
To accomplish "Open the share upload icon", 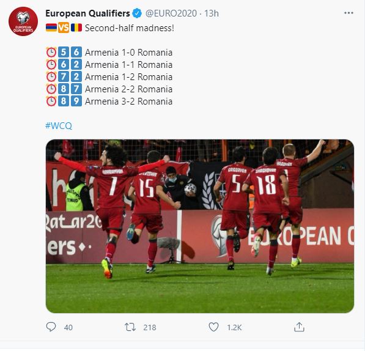I will point(299,327).
